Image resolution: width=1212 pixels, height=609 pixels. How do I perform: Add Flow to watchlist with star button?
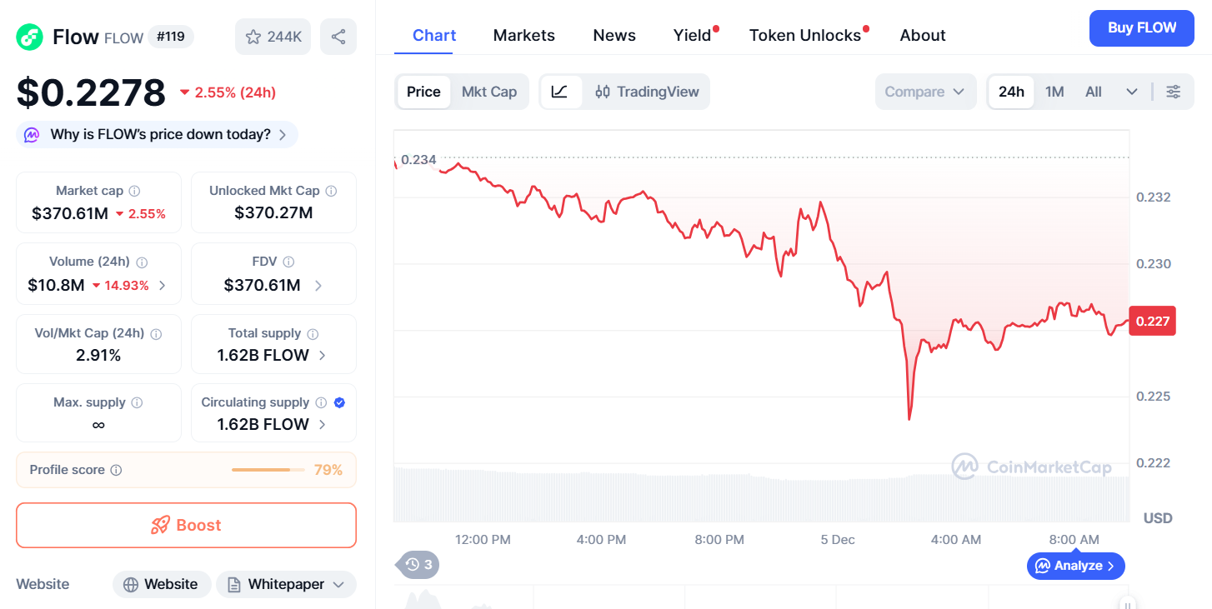coord(273,37)
